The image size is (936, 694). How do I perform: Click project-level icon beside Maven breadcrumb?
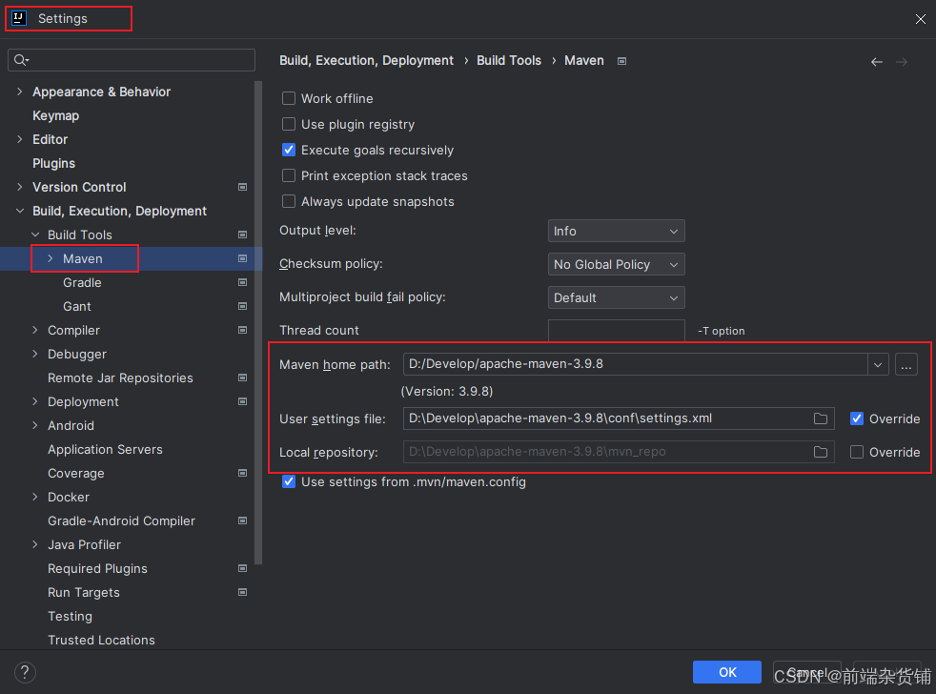tap(621, 61)
